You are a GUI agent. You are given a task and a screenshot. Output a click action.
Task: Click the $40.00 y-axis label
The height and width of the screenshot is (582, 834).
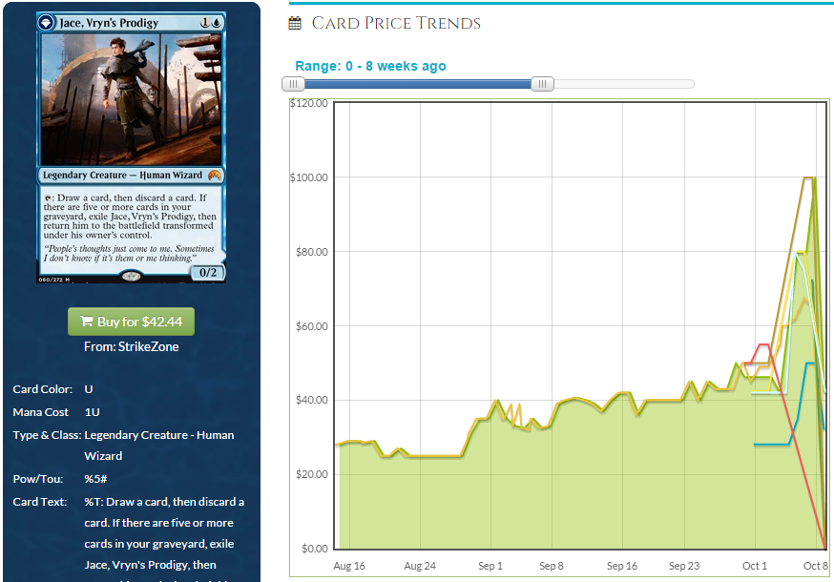tap(312, 400)
